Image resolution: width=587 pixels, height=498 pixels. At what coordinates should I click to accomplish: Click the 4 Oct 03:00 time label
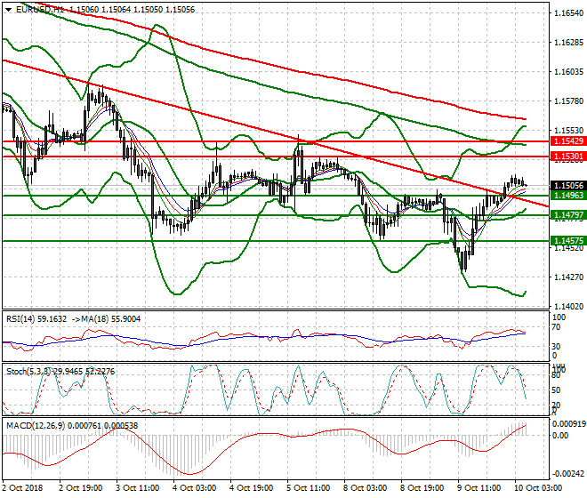click(x=194, y=488)
